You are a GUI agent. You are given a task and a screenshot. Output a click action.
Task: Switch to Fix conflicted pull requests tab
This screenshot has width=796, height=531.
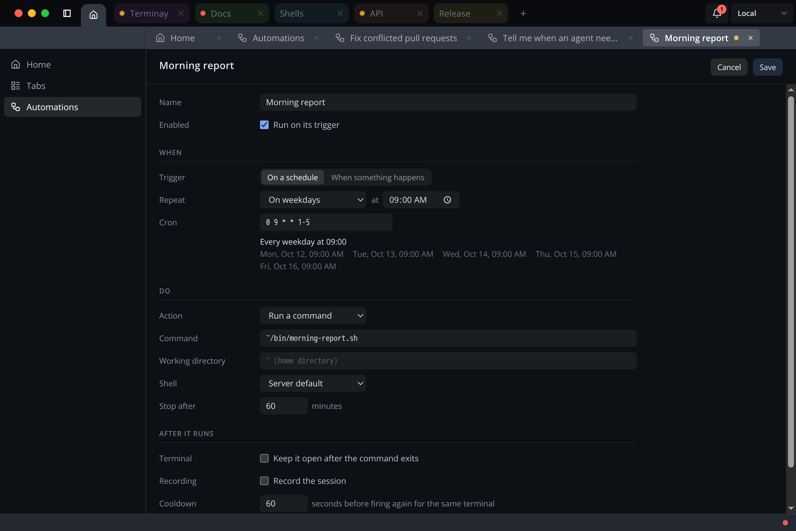(x=403, y=38)
